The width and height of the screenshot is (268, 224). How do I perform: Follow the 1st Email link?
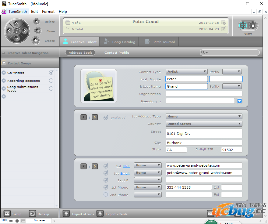[125, 173]
